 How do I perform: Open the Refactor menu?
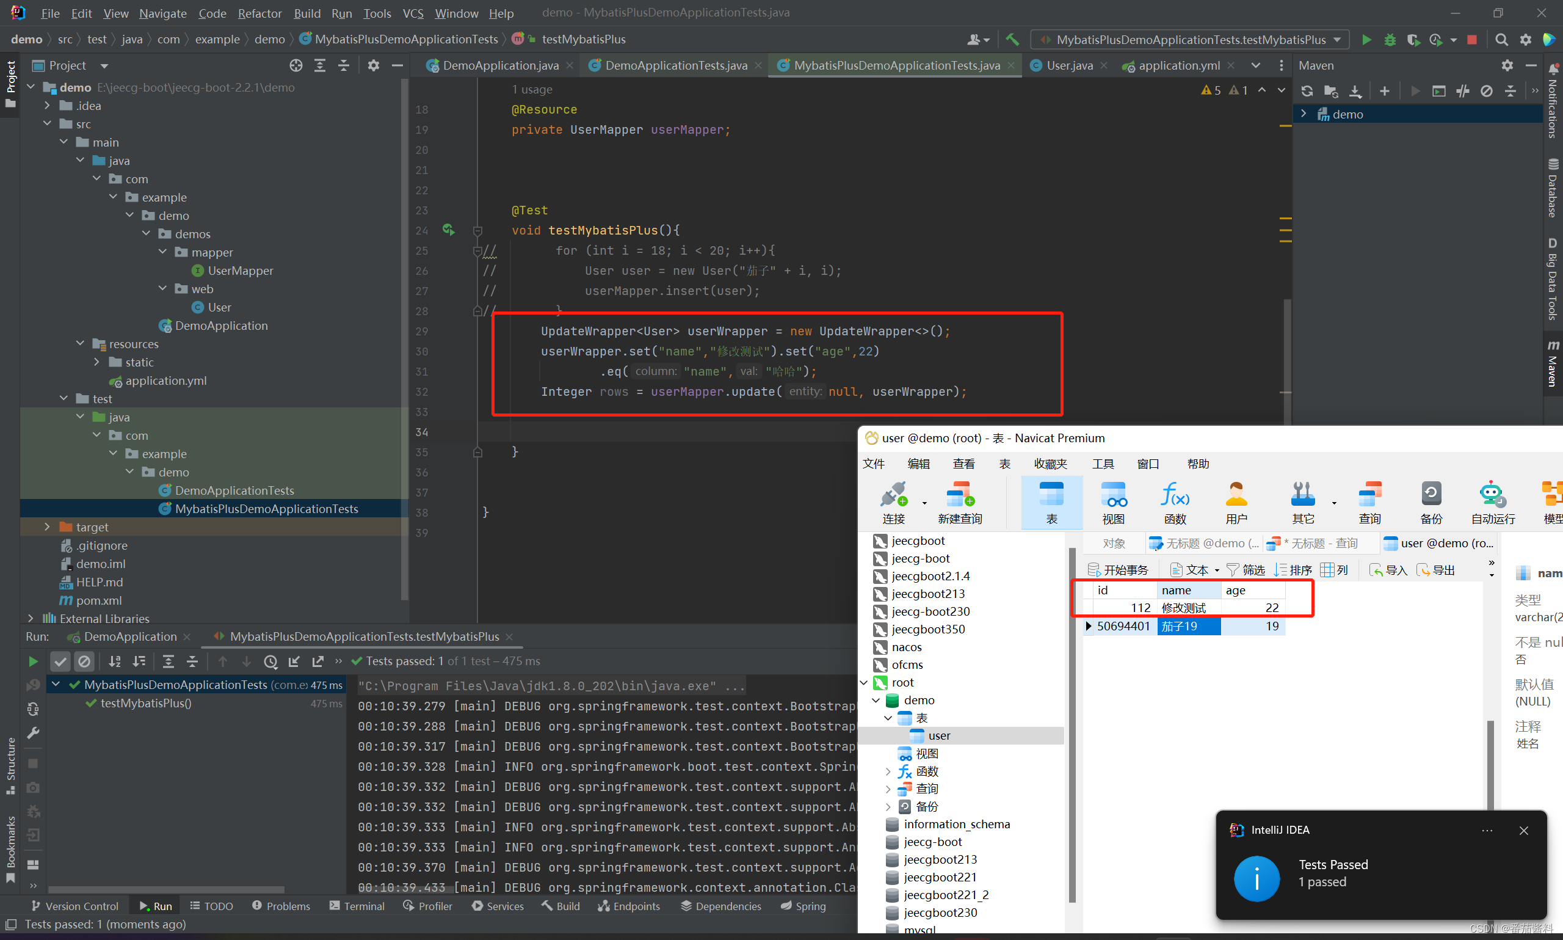point(259,13)
